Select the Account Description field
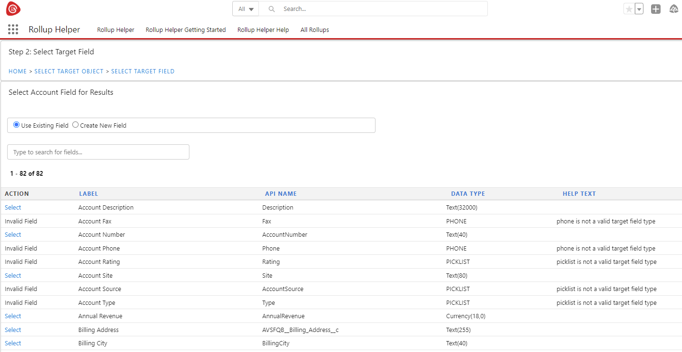682x352 pixels. [13, 208]
